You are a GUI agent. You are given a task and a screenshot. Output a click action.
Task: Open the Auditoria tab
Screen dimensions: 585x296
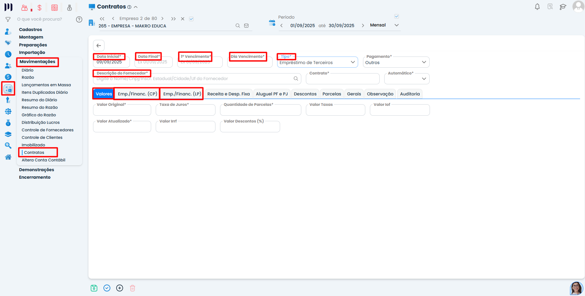click(410, 94)
